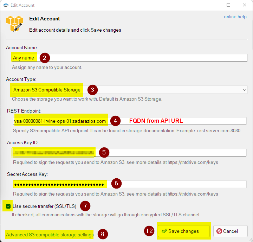Click the REST Endpoint input field

130,121
